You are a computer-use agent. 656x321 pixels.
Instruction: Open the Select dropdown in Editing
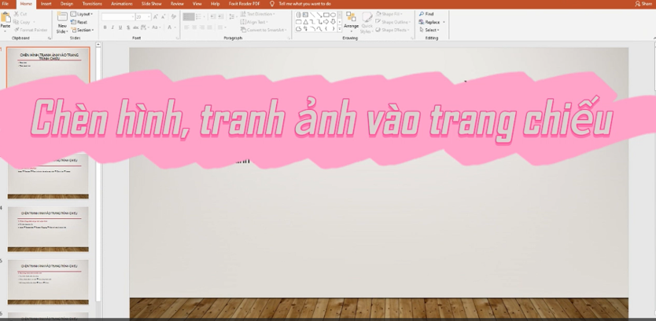pos(429,30)
